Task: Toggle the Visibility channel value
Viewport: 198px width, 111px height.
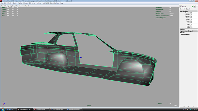Action: [x=192, y=28]
